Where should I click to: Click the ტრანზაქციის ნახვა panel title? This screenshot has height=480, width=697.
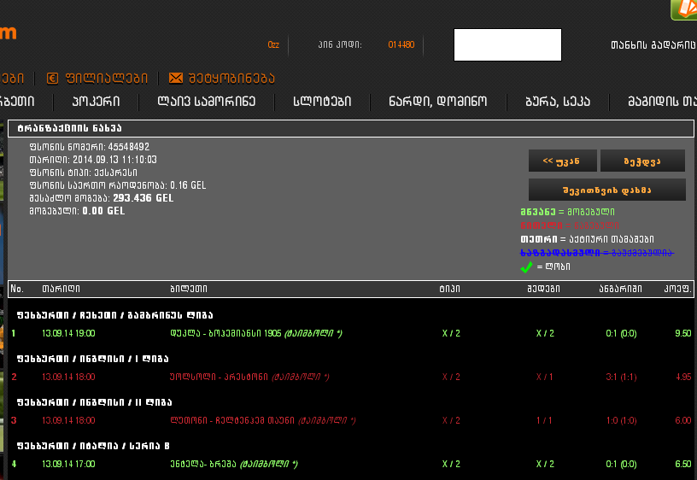point(69,128)
